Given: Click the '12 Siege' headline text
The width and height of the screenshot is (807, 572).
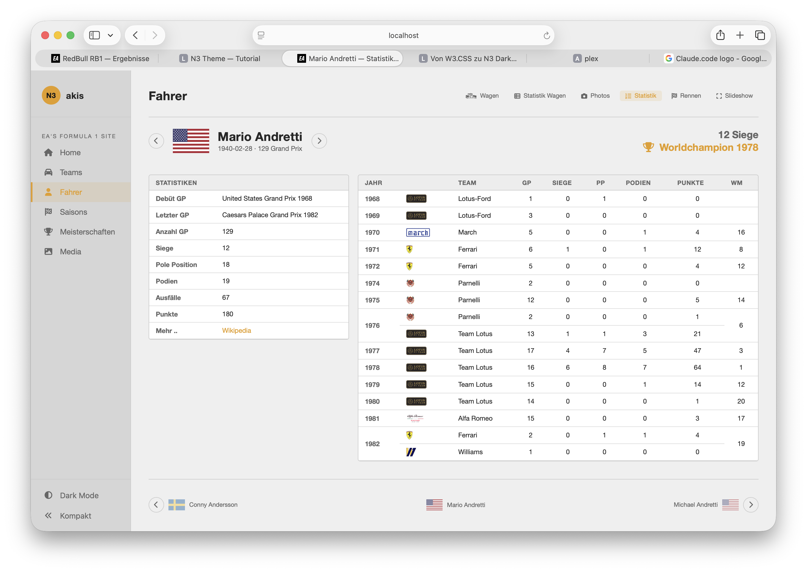Looking at the screenshot, I should point(738,135).
